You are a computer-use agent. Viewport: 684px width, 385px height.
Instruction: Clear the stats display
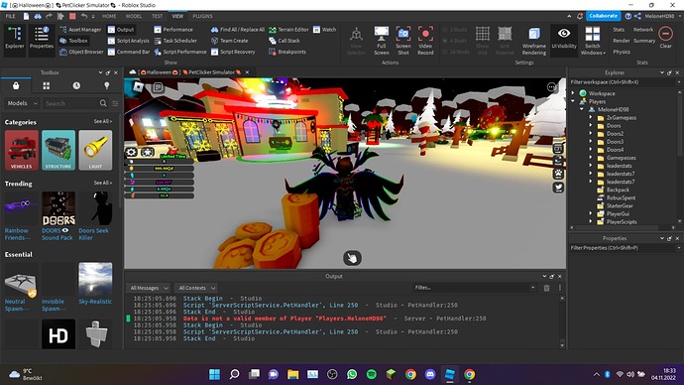[666, 37]
